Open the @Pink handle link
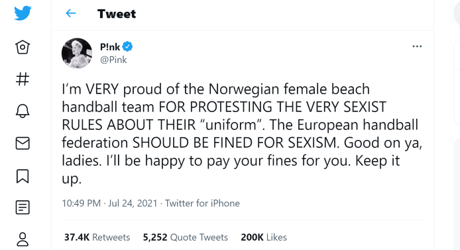Viewport: 460px width, 250px height. 113,60
